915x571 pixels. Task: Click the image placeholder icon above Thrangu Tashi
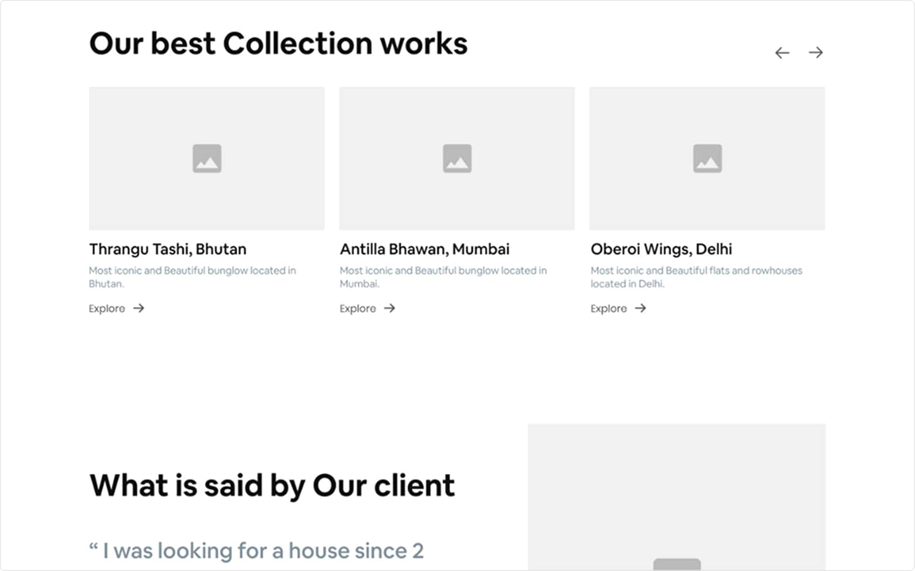tap(207, 159)
